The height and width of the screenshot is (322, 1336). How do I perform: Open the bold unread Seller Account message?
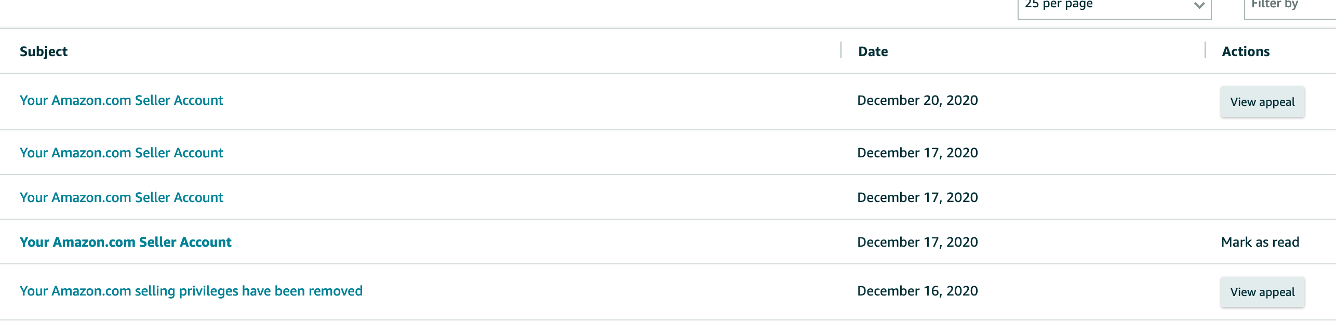126,242
